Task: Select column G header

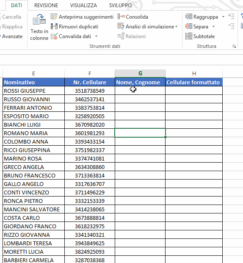Action: tap(140, 73)
